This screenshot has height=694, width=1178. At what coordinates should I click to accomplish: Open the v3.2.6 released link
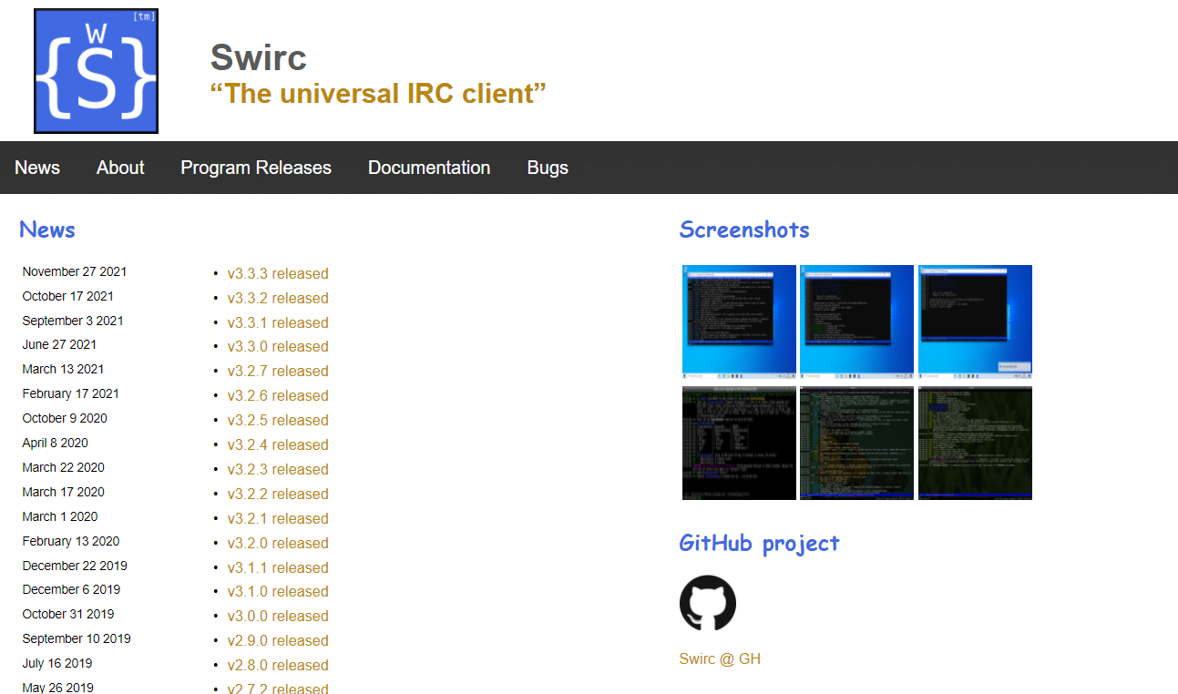pyautogui.click(x=278, y=395)
